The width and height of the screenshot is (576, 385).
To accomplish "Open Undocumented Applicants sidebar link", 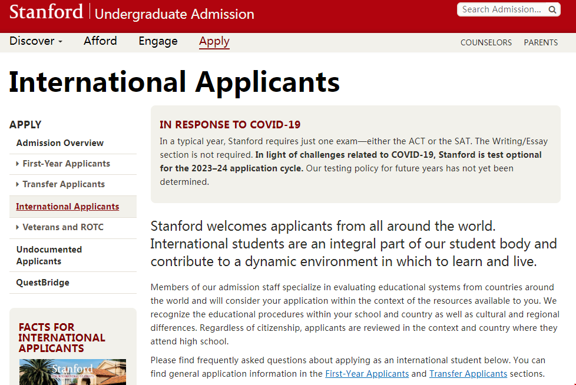I will click(x=49, y=255).
